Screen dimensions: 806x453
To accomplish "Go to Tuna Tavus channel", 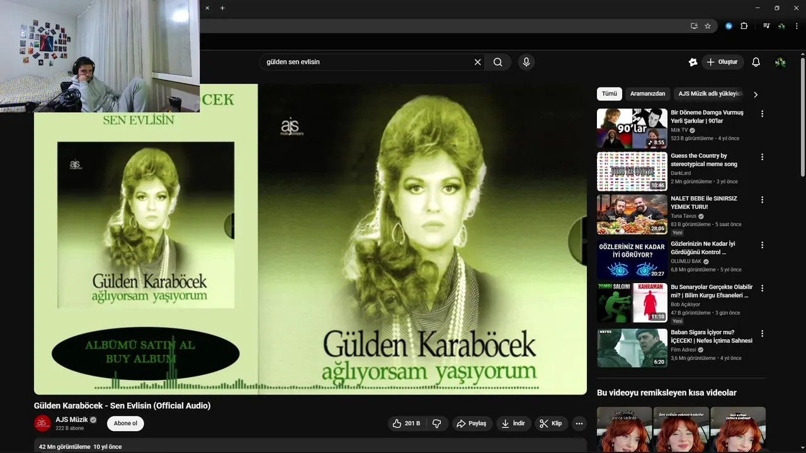I will click(x=683, y=216).
